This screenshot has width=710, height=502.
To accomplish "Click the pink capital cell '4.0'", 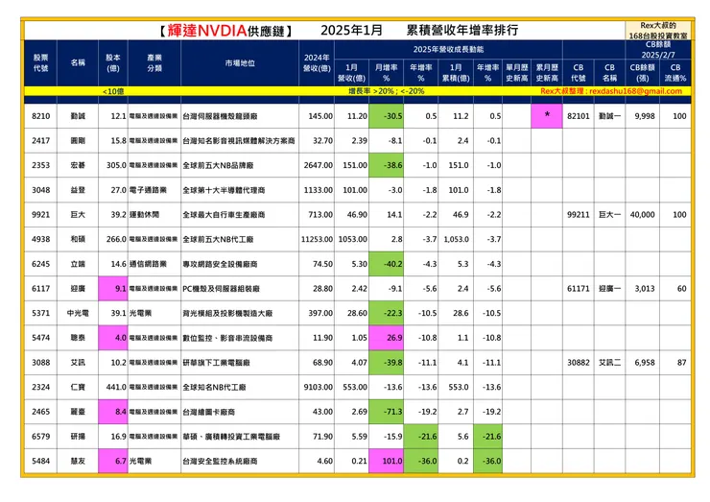I will (113, 338).
